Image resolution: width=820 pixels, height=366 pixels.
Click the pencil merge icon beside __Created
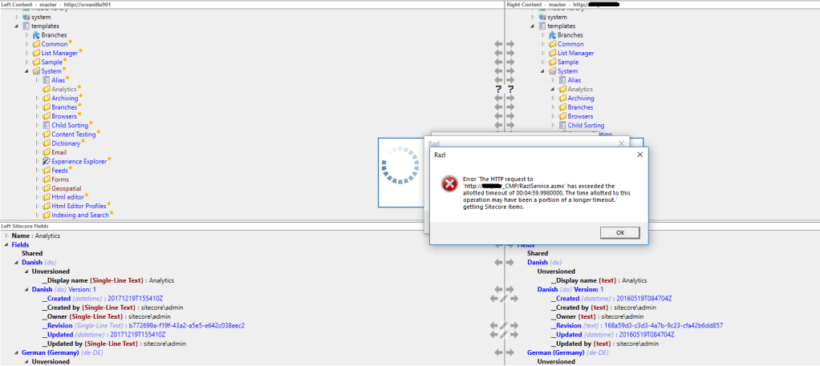(504, 298)
